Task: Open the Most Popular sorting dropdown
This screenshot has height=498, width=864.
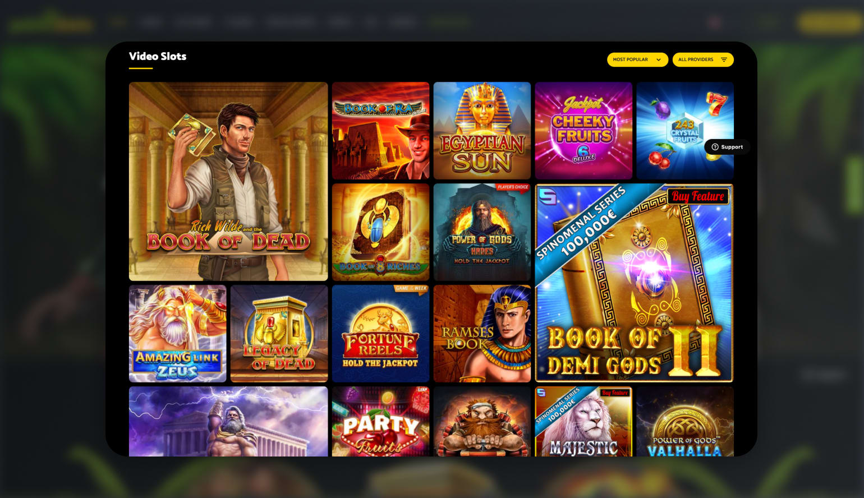Action: [637, 59]
